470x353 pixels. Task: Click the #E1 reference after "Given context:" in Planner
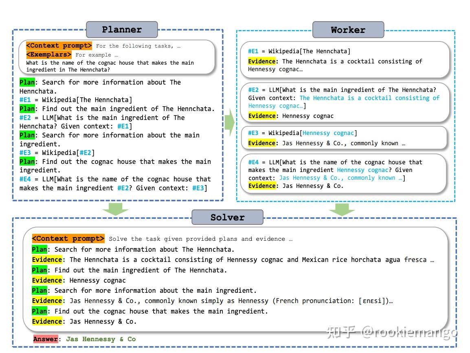pos(123,126)
